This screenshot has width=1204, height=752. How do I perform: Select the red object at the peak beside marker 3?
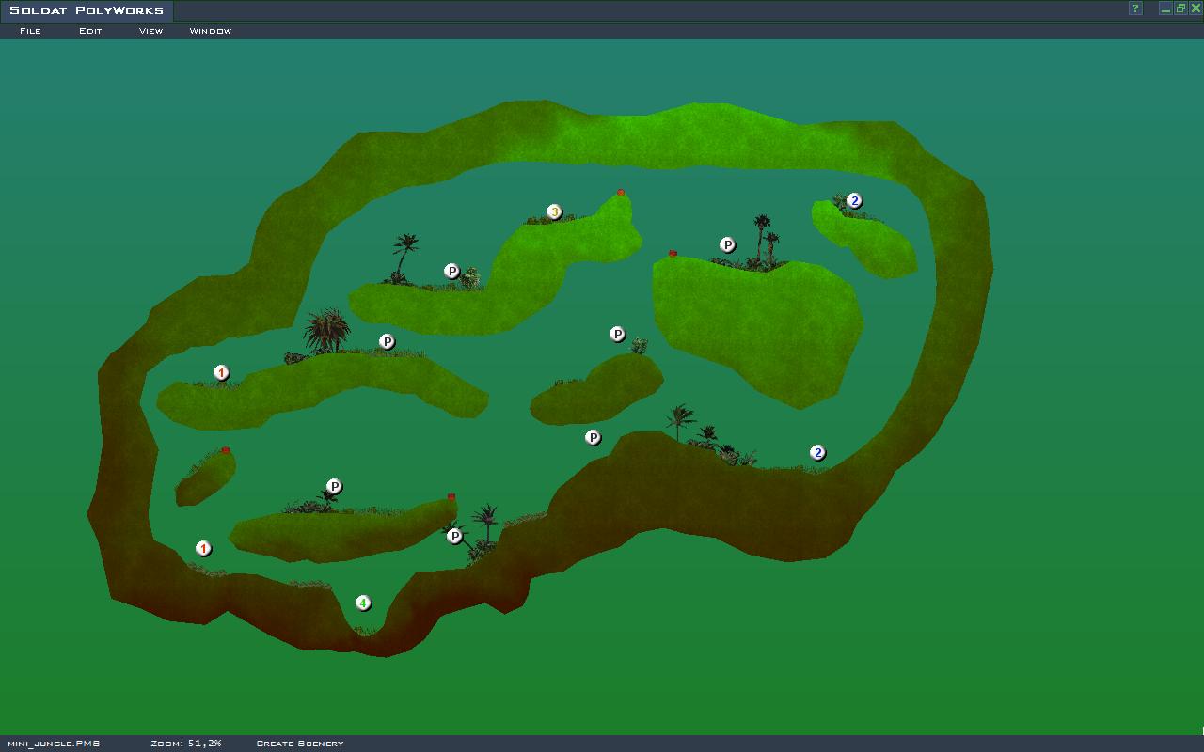click(x=621, y=193)
